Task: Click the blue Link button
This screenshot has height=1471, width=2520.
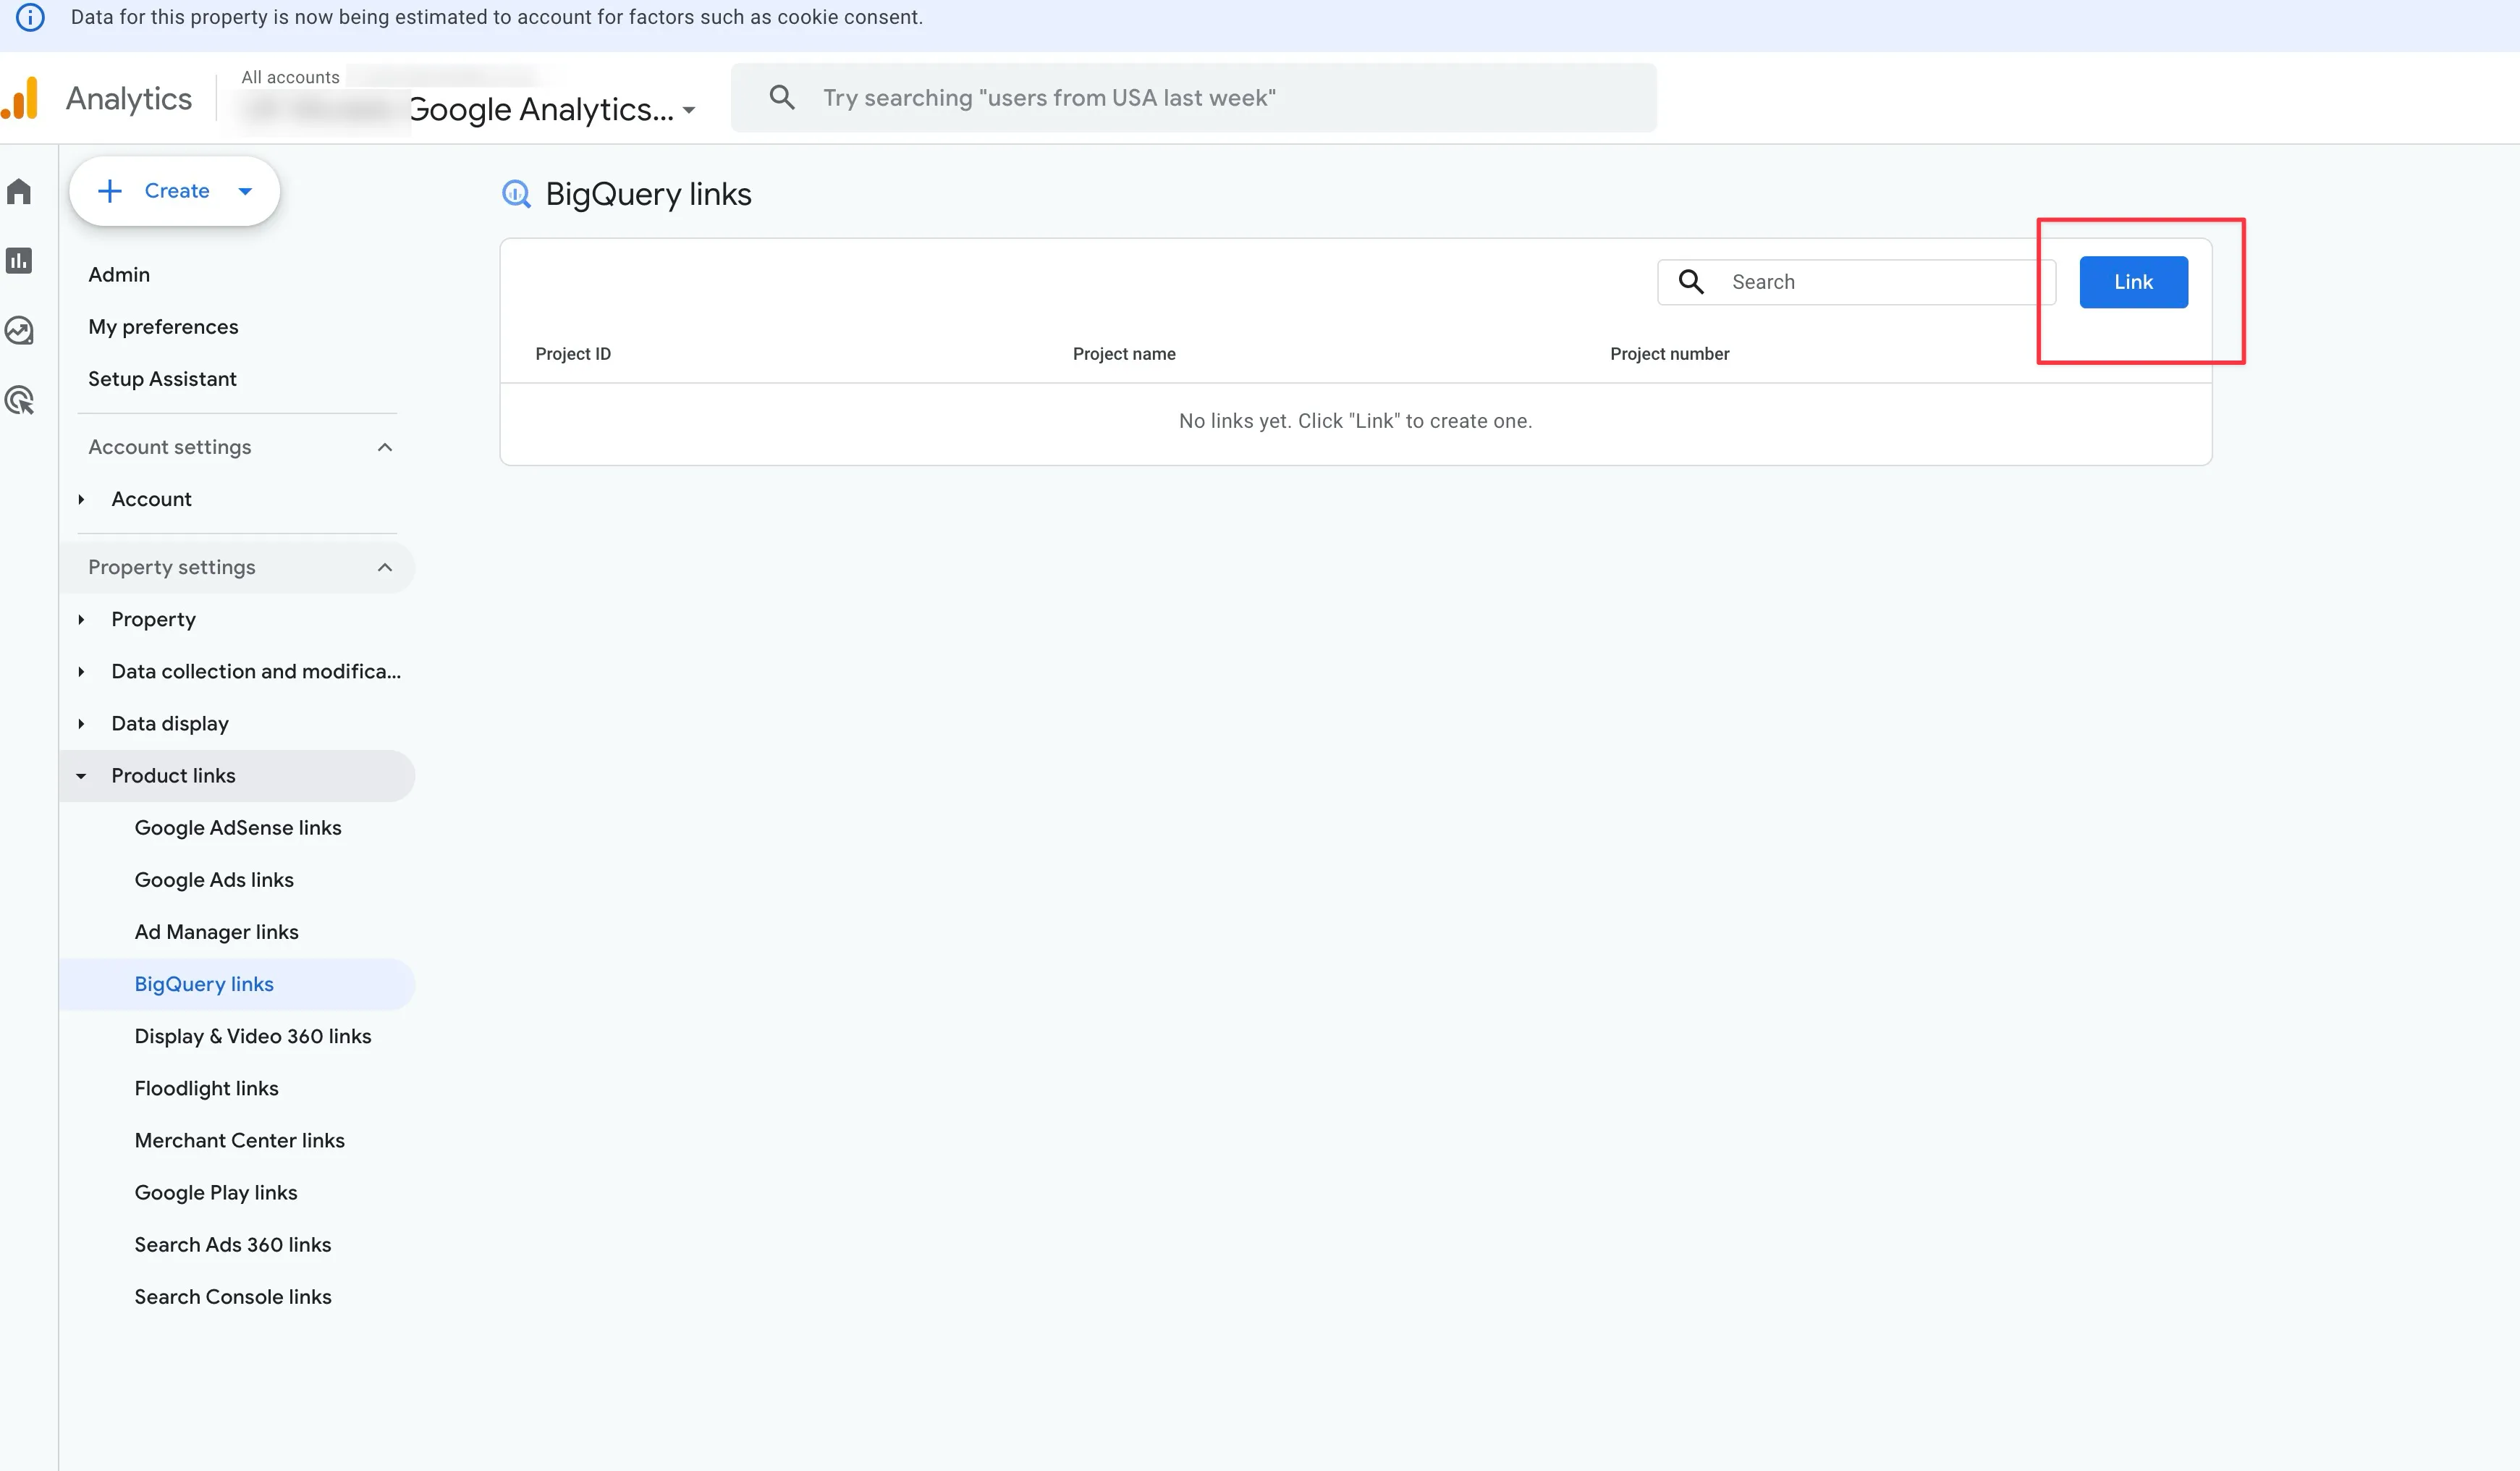Action: [x=2132, y=282]
